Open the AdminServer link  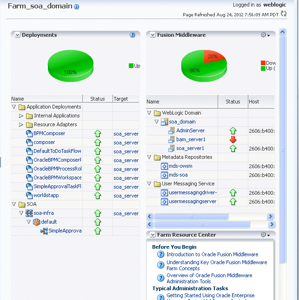(x=190, y=130)
